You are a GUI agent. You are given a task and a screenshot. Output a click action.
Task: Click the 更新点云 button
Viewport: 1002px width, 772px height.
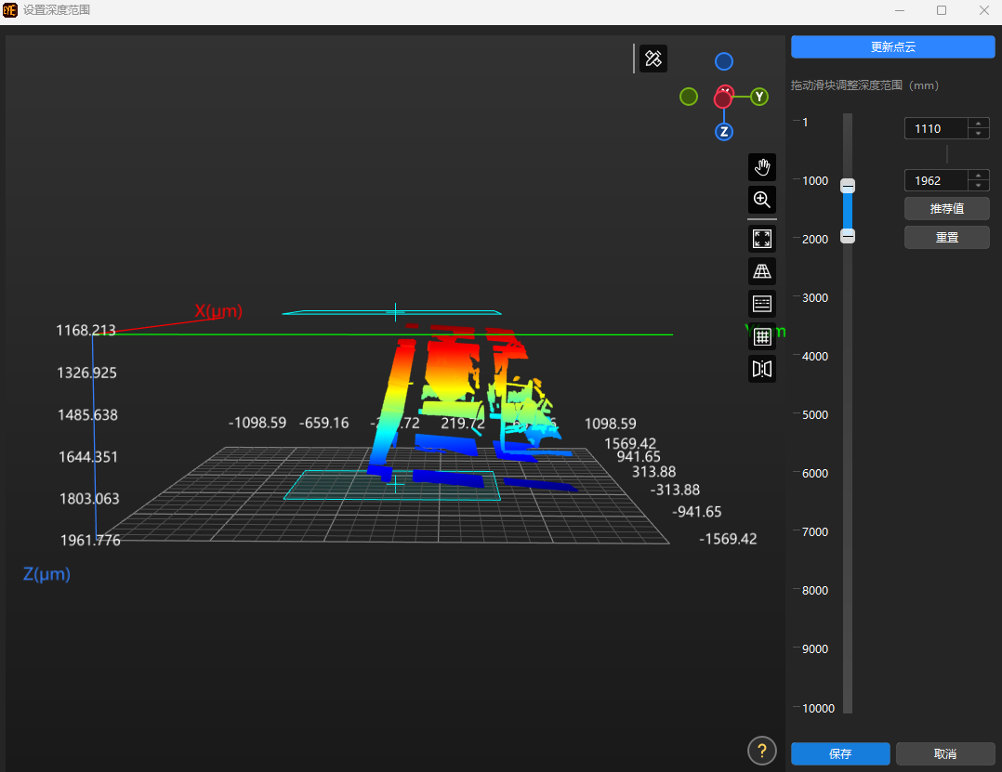tap(892, 47)
